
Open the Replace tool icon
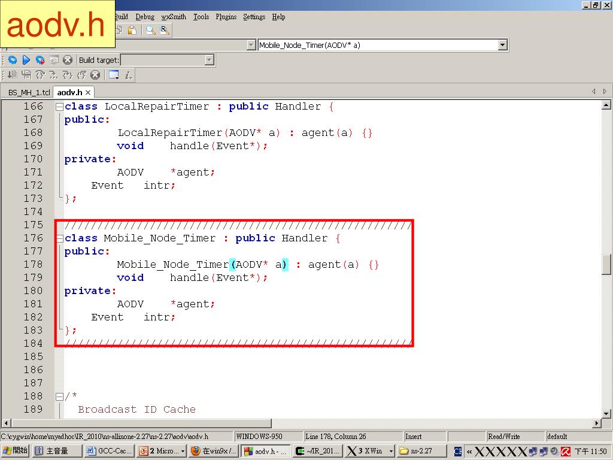[x=165, y=30]
